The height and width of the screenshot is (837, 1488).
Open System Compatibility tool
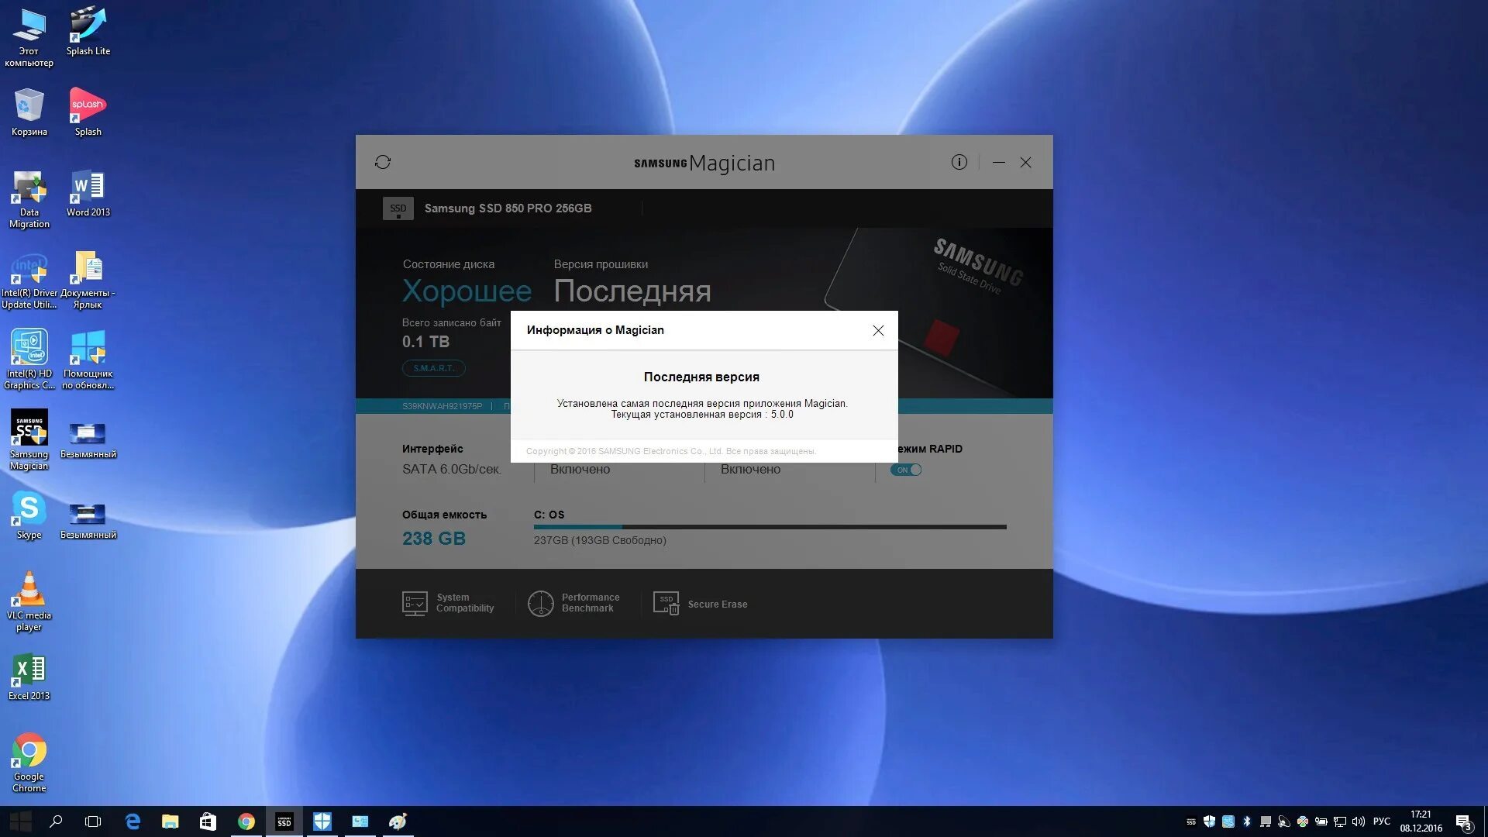click(448, 603)
